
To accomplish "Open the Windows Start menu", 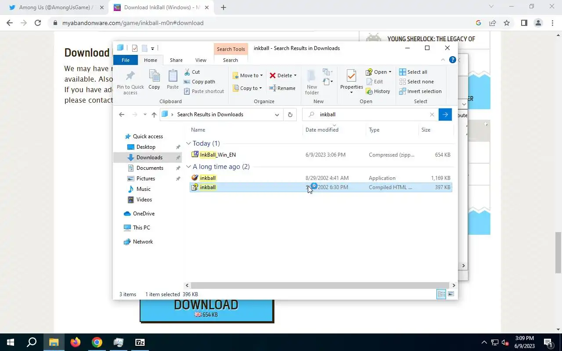I will [11, 342].
